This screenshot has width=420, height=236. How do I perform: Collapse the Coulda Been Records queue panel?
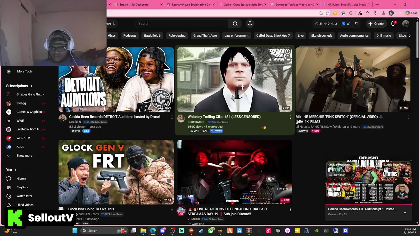(405, 213)
